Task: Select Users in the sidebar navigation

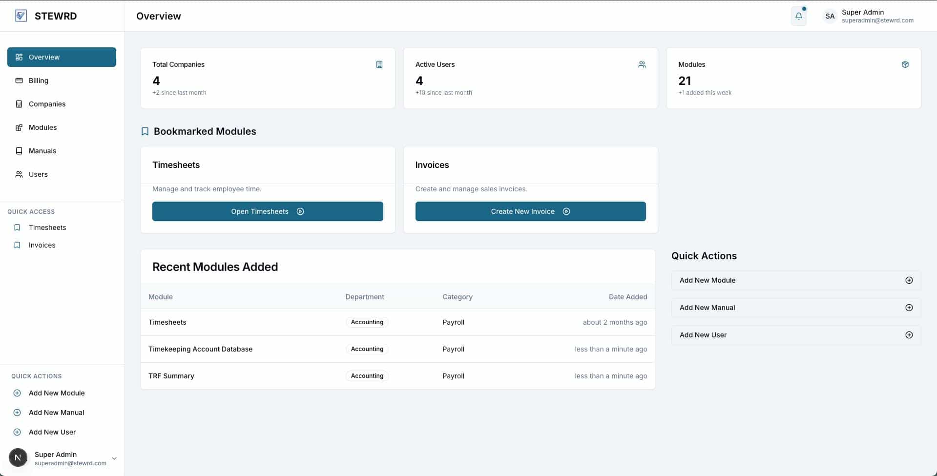Action: coord(38,174)
